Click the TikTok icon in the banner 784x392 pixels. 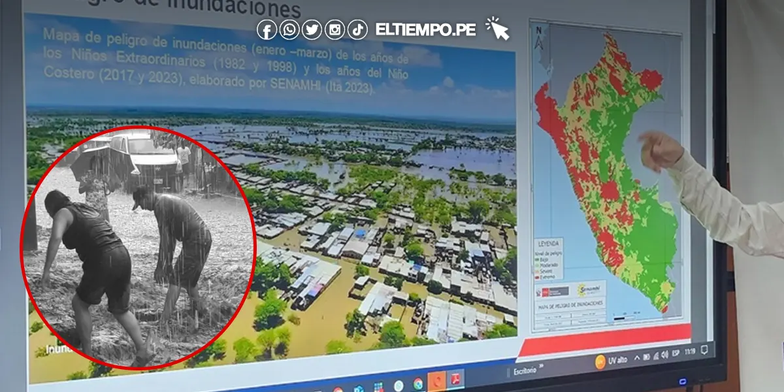(x=357, y=29)
